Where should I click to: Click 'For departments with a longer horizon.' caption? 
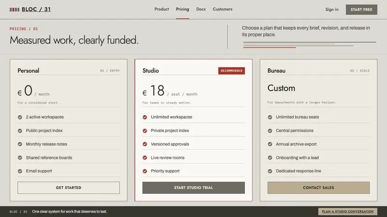(x=301, y=102)
